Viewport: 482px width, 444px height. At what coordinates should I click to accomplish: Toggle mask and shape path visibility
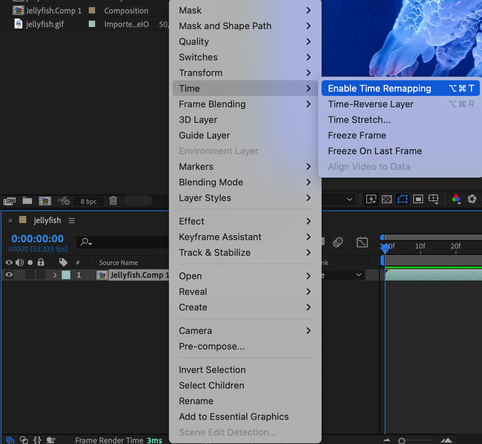[x=402, y=199]
